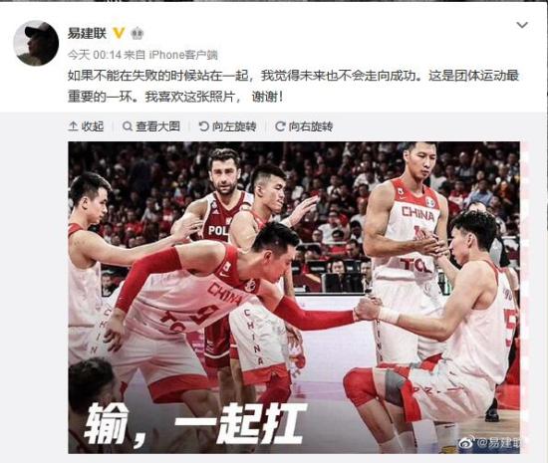Open 易建联's profile avatar picture
Screen dimensions: 548x463
[36, 43]
